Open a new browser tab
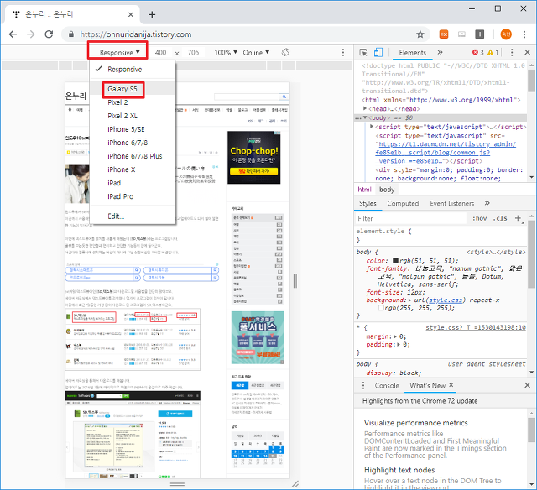537x490 pixels. coord(152,14)
